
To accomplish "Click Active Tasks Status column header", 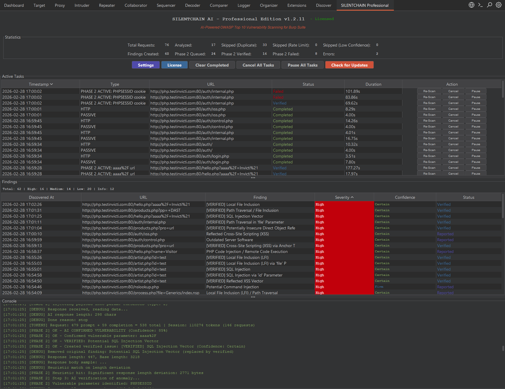I will coord(308,84).
